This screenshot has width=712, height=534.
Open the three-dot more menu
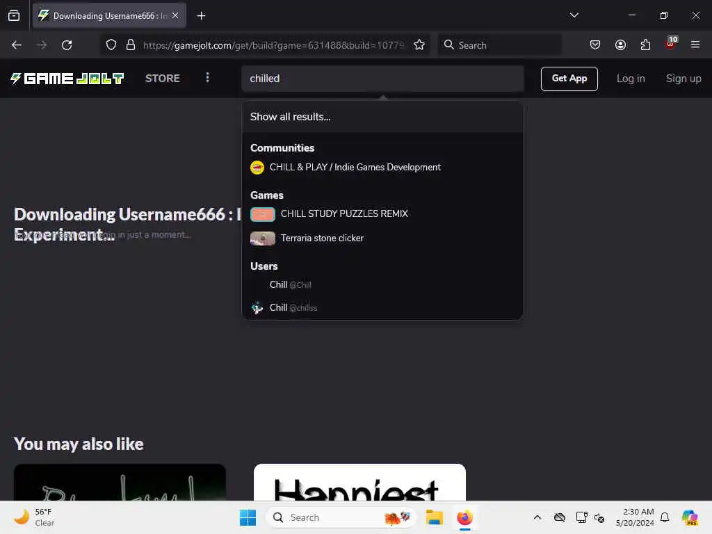coord(207,78)
